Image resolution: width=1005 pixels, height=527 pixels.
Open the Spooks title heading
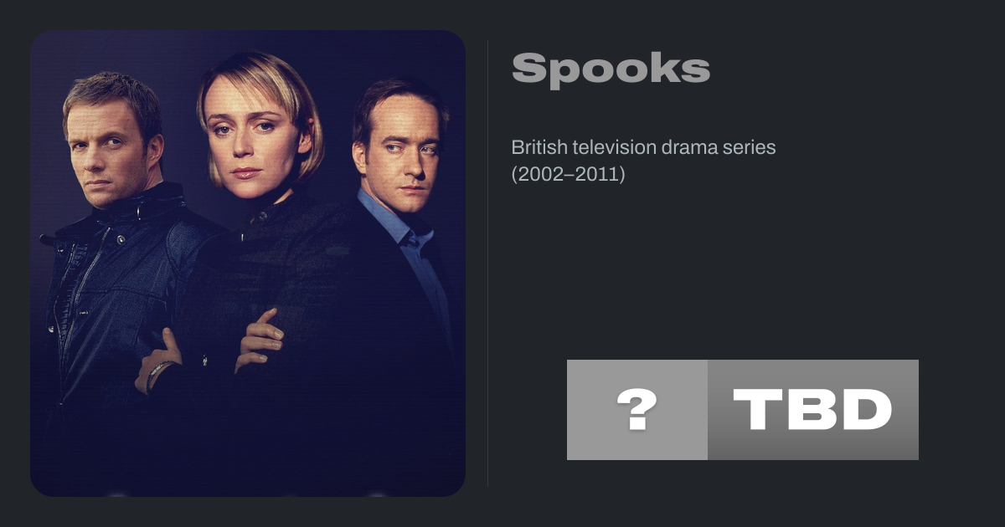[611, 69]
